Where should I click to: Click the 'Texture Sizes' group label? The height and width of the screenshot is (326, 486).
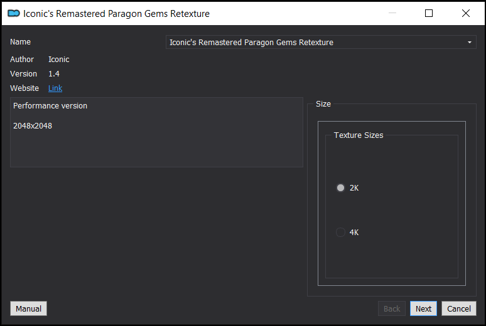tap(359, 135)
